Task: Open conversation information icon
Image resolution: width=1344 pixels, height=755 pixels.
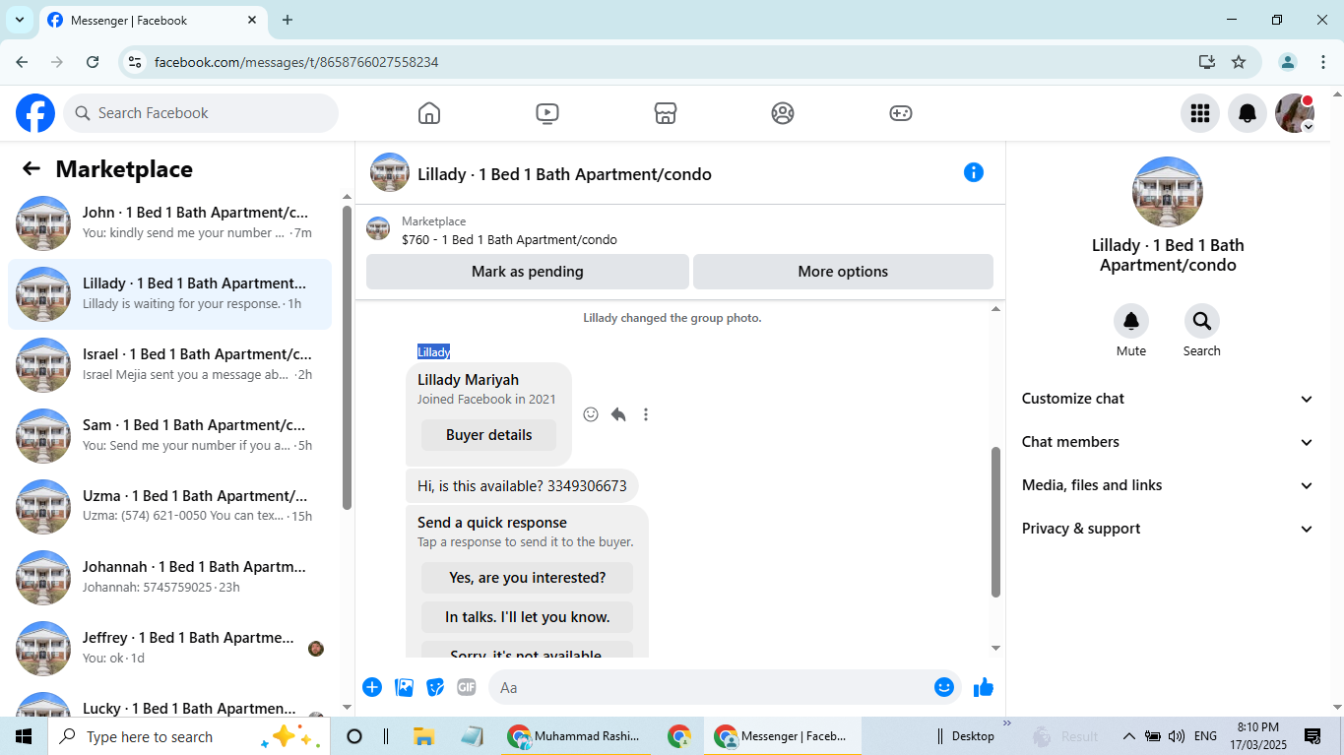Action: [974, 172]
